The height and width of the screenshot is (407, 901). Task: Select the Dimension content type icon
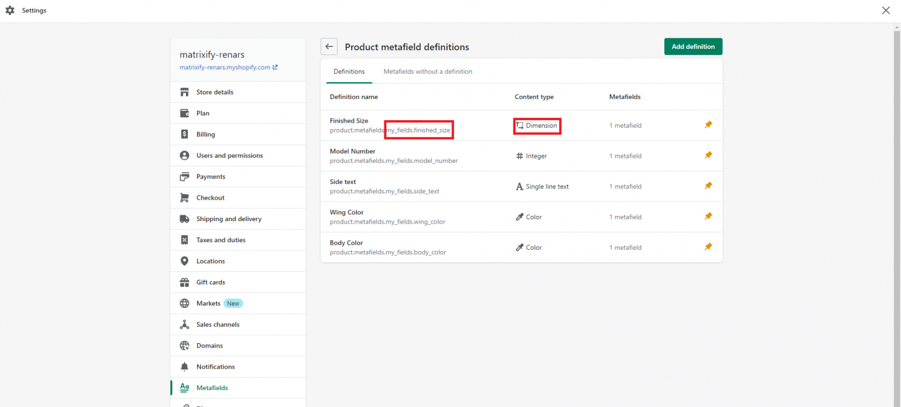click(518, 125)
